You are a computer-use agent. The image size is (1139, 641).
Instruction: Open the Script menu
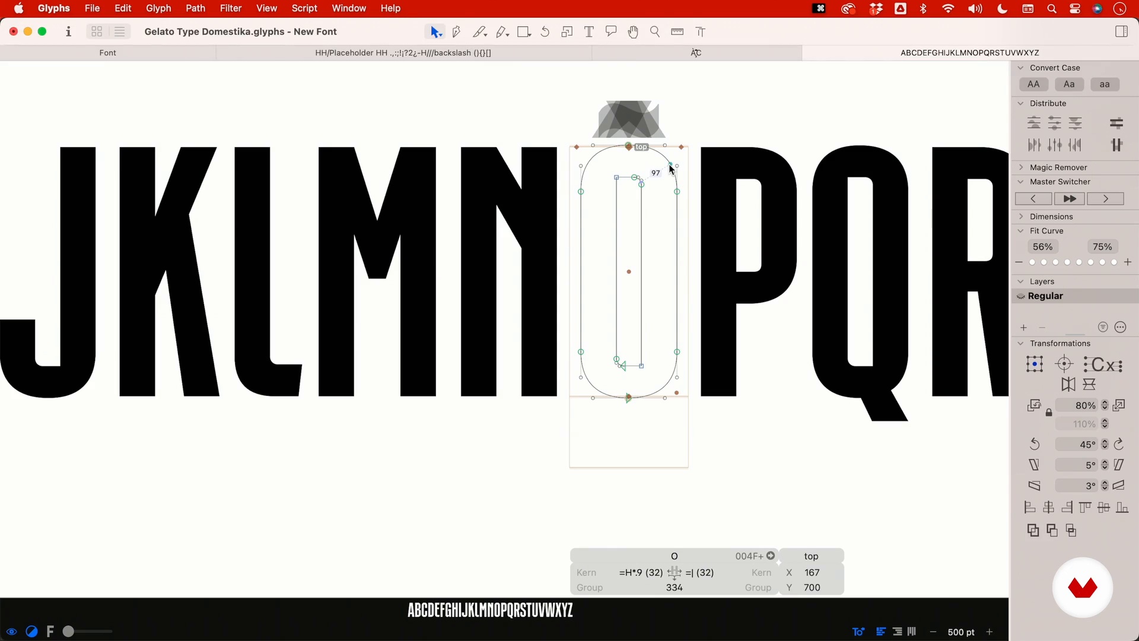(304, 8)
